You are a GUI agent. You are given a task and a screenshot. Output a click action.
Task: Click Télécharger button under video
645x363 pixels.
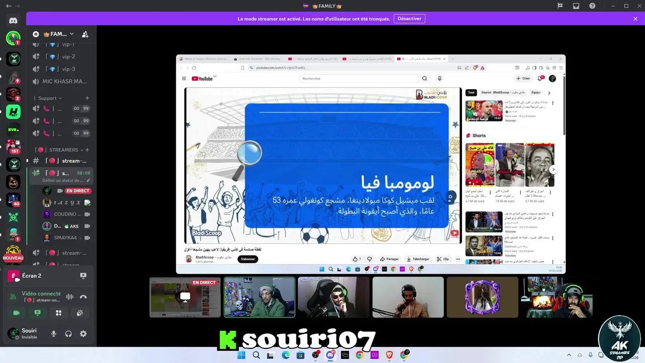[418, 259]
